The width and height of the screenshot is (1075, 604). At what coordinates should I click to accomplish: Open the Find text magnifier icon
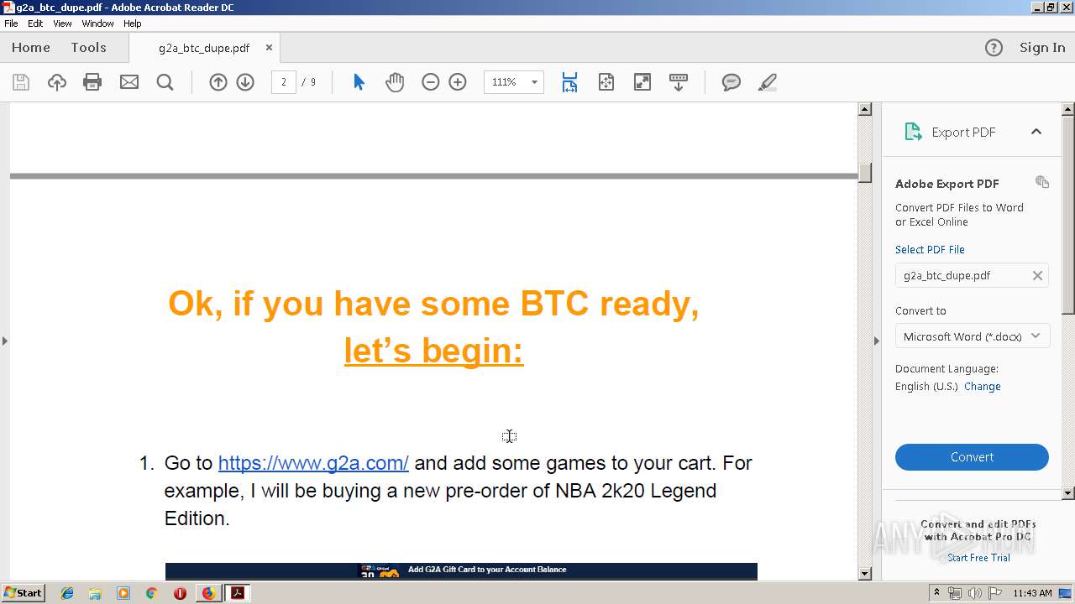pos(165,82)
